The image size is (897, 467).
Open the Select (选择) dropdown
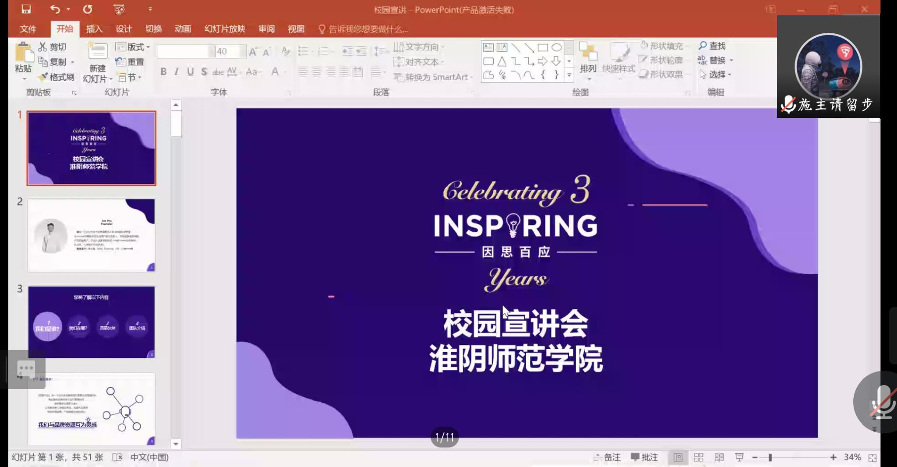[x=716, y=74]
